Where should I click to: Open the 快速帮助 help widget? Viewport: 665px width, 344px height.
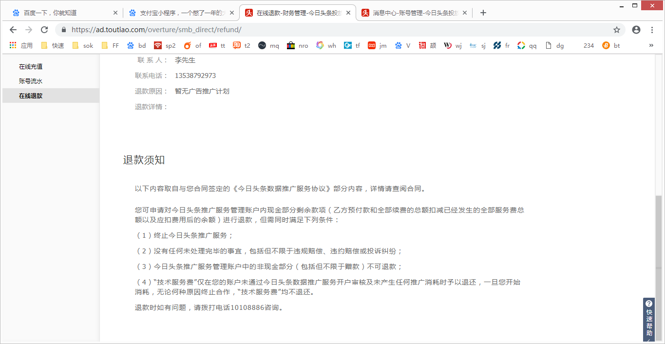point(649,320)
